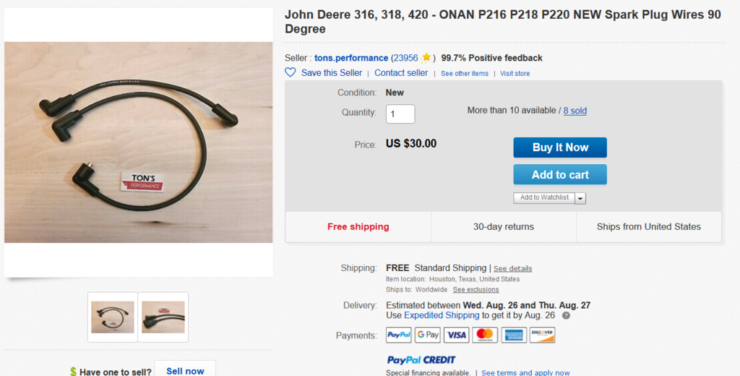The image size is (740, 376).
Task: Click the Mastercard payment icon
Action: [x=485, y=335]
